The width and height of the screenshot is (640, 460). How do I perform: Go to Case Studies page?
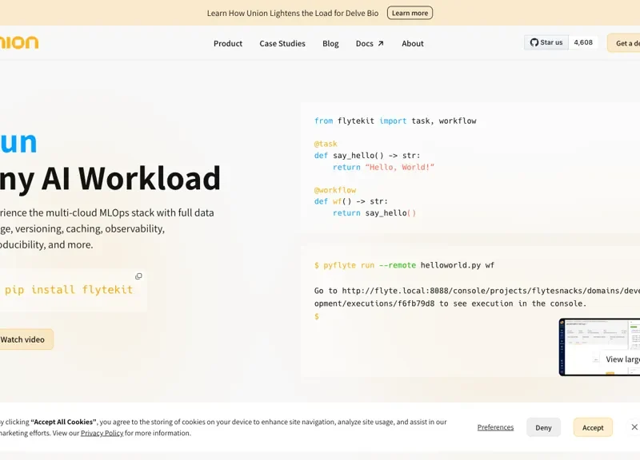tap(282, 44)
